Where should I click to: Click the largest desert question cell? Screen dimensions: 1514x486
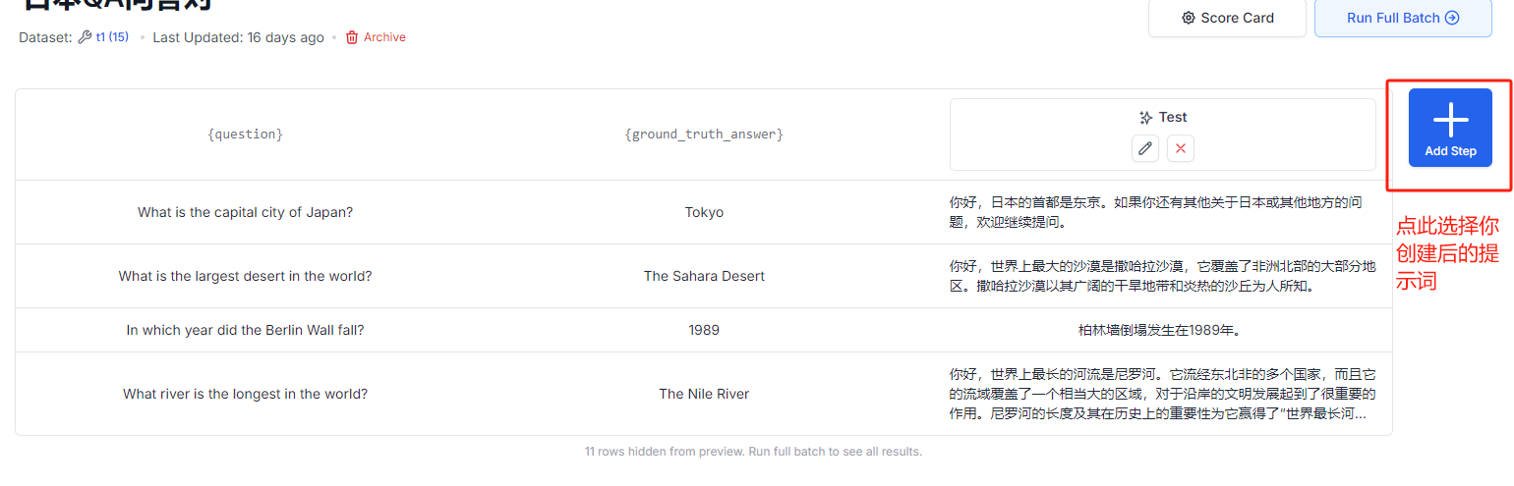[x=245, y=276]
